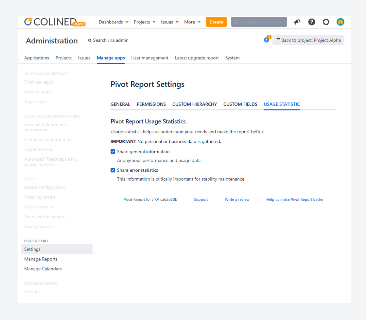Image resolution: width=366 pixels, height=320 pixels.
Task: Open the User management admin tab
Action: point(149,58)
